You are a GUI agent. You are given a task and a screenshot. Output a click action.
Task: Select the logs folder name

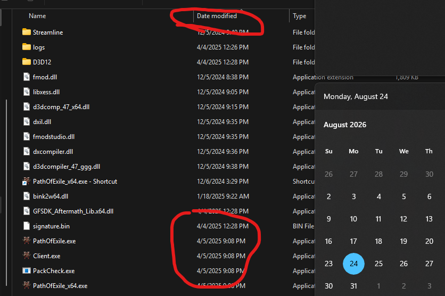click(x=39, y=47)
